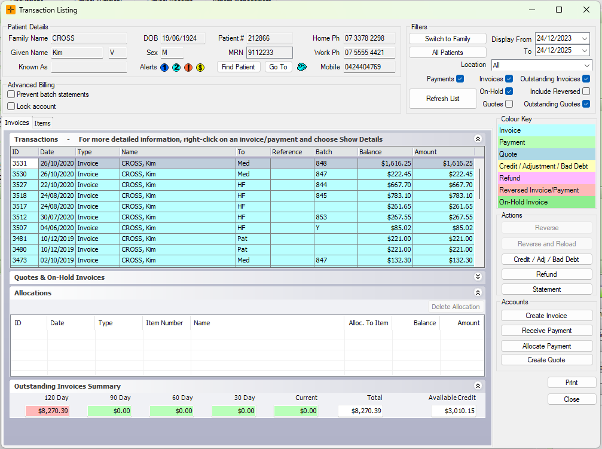
Task: Click the yellow dollar sign alert icon
Action: (x=200, y=68)
